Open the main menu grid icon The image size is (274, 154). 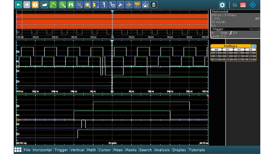[x=18, y=150]
